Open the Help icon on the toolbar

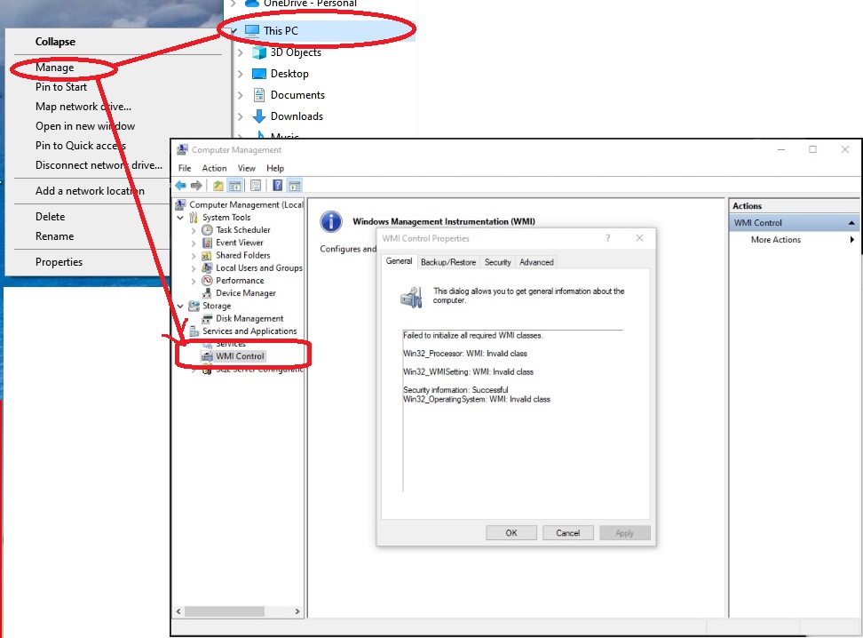[276, 185]
